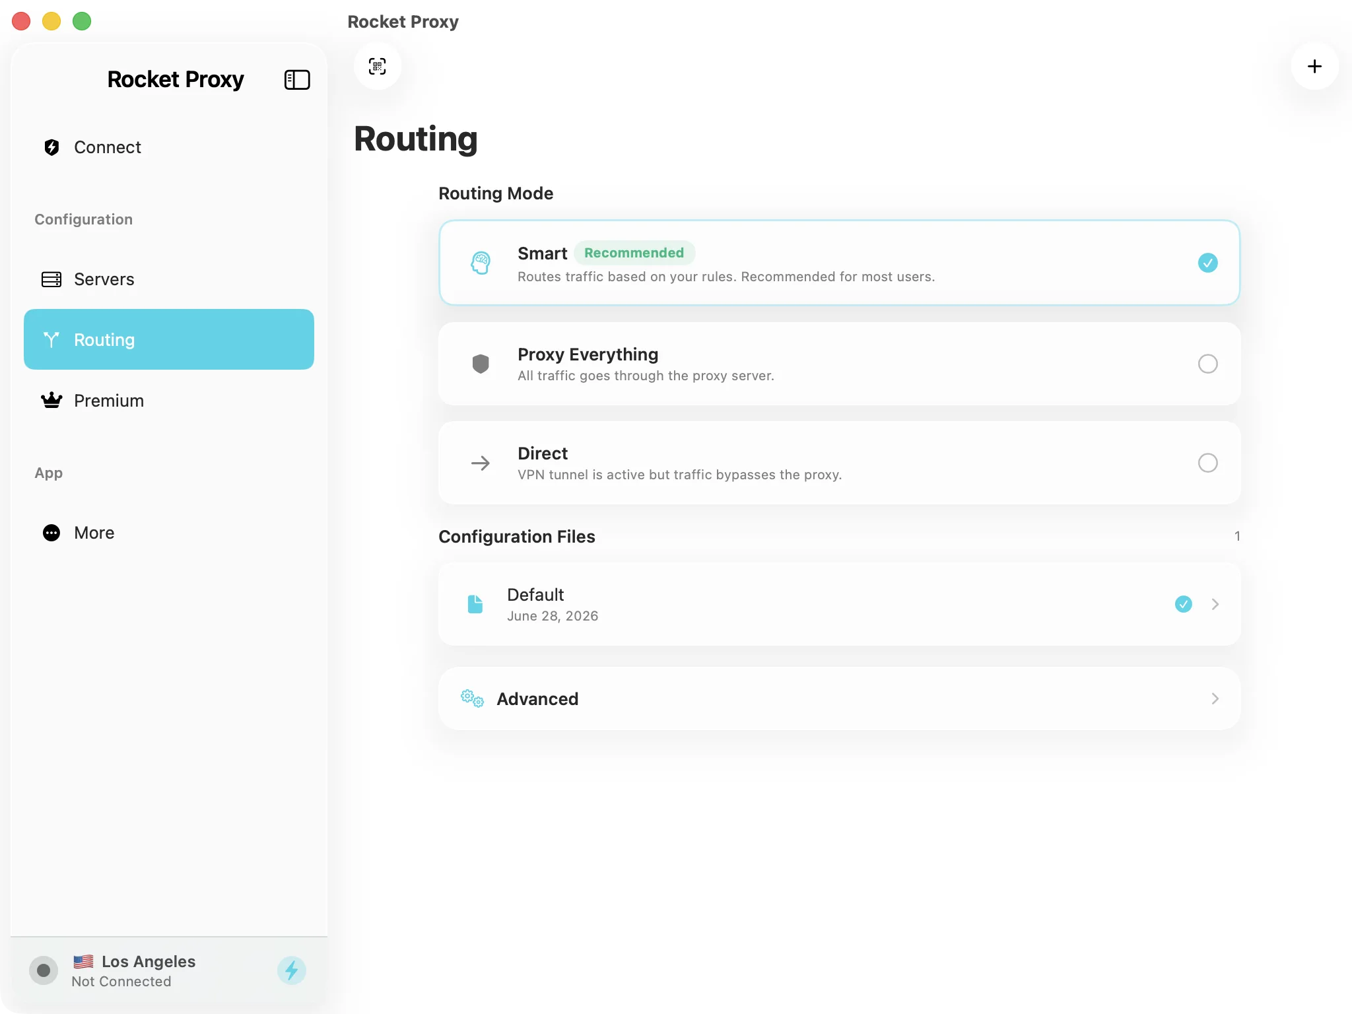Click the June 28, 2026 date
Image resolution: width=1352 pixels, height=1014 pixels.
point(553,616)
